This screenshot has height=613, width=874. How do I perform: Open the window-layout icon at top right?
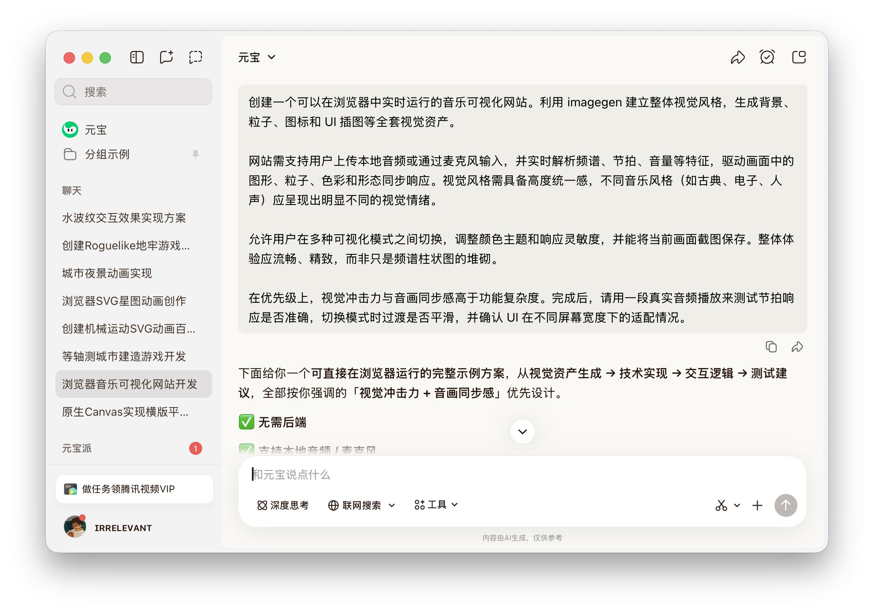pos(799,57)
